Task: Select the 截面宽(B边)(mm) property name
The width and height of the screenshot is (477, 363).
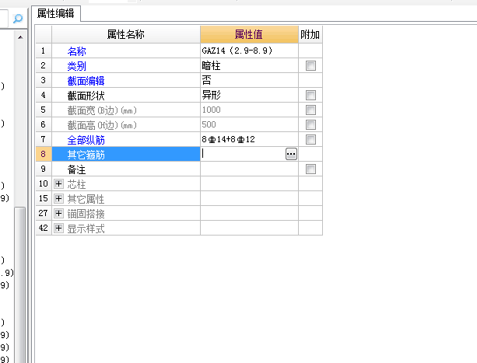Action: [102, 110]
